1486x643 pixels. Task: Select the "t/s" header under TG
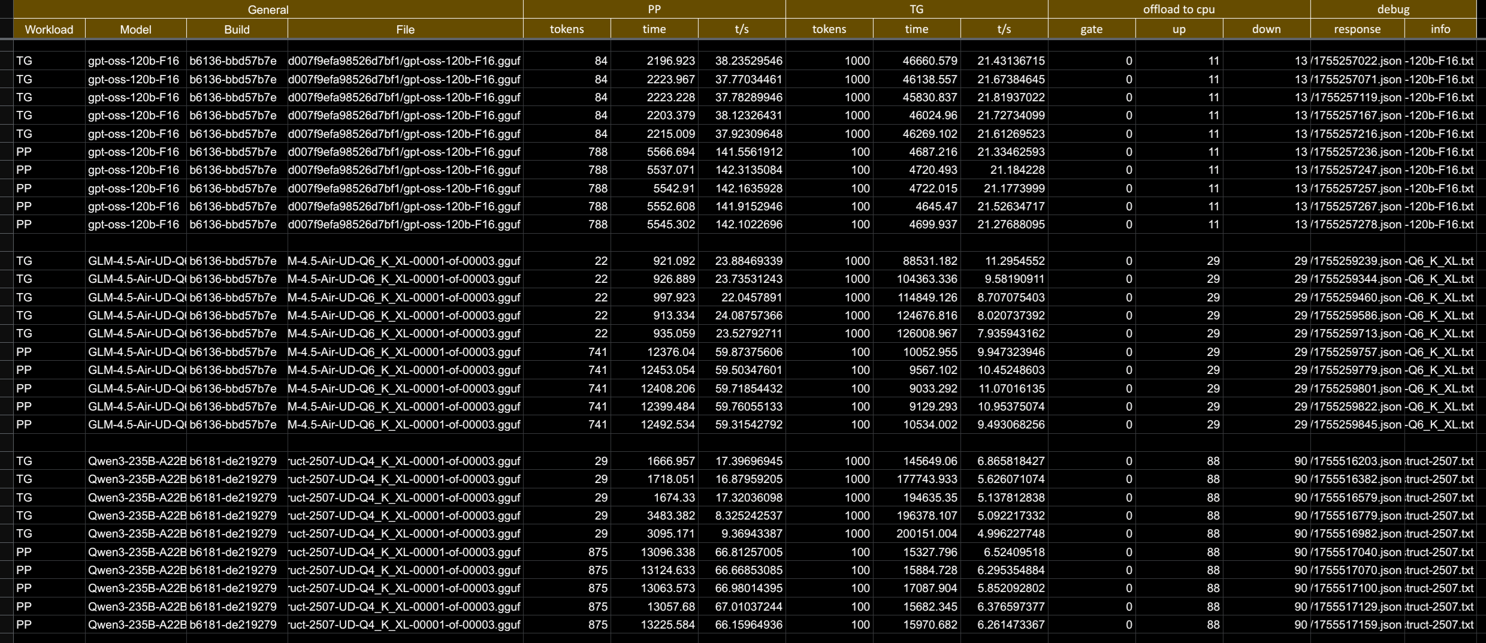tap(1004, 29)
